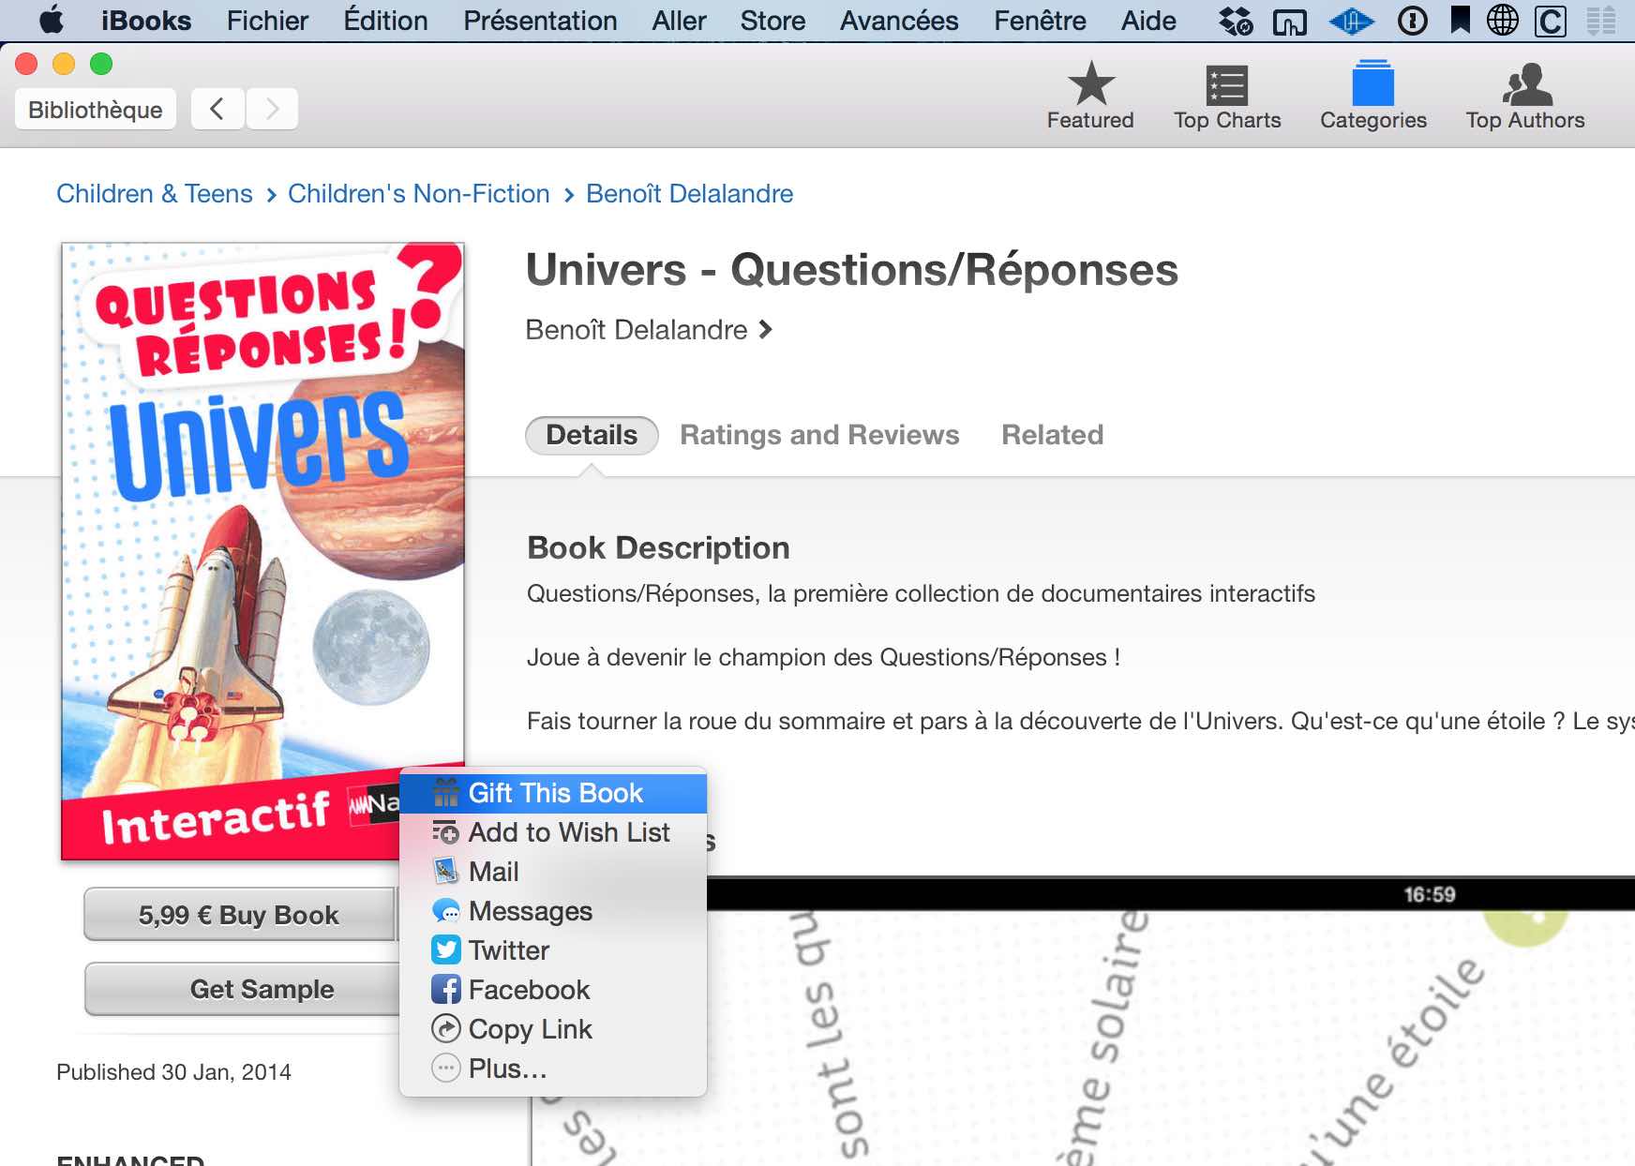Select the Details tab

592,435
